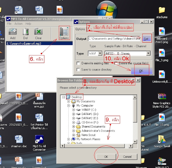Select Administrator's Documents in tree
The width and height of the screenshot is (172, 168).
pyautogui.click(x=98, y=131)
